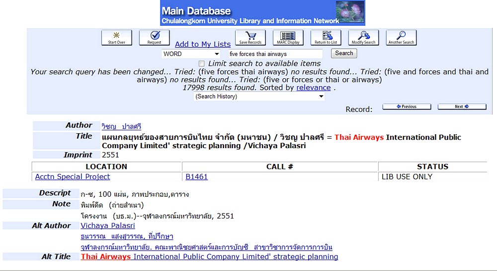Click the relevance sort link
The image size is (497, 271).
tap(314, 88)
